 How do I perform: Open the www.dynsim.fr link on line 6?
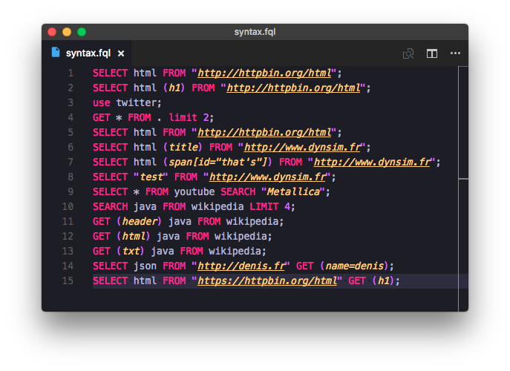[302, 148]
